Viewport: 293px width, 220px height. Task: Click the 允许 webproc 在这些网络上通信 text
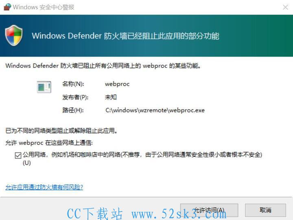click(49, 143)
